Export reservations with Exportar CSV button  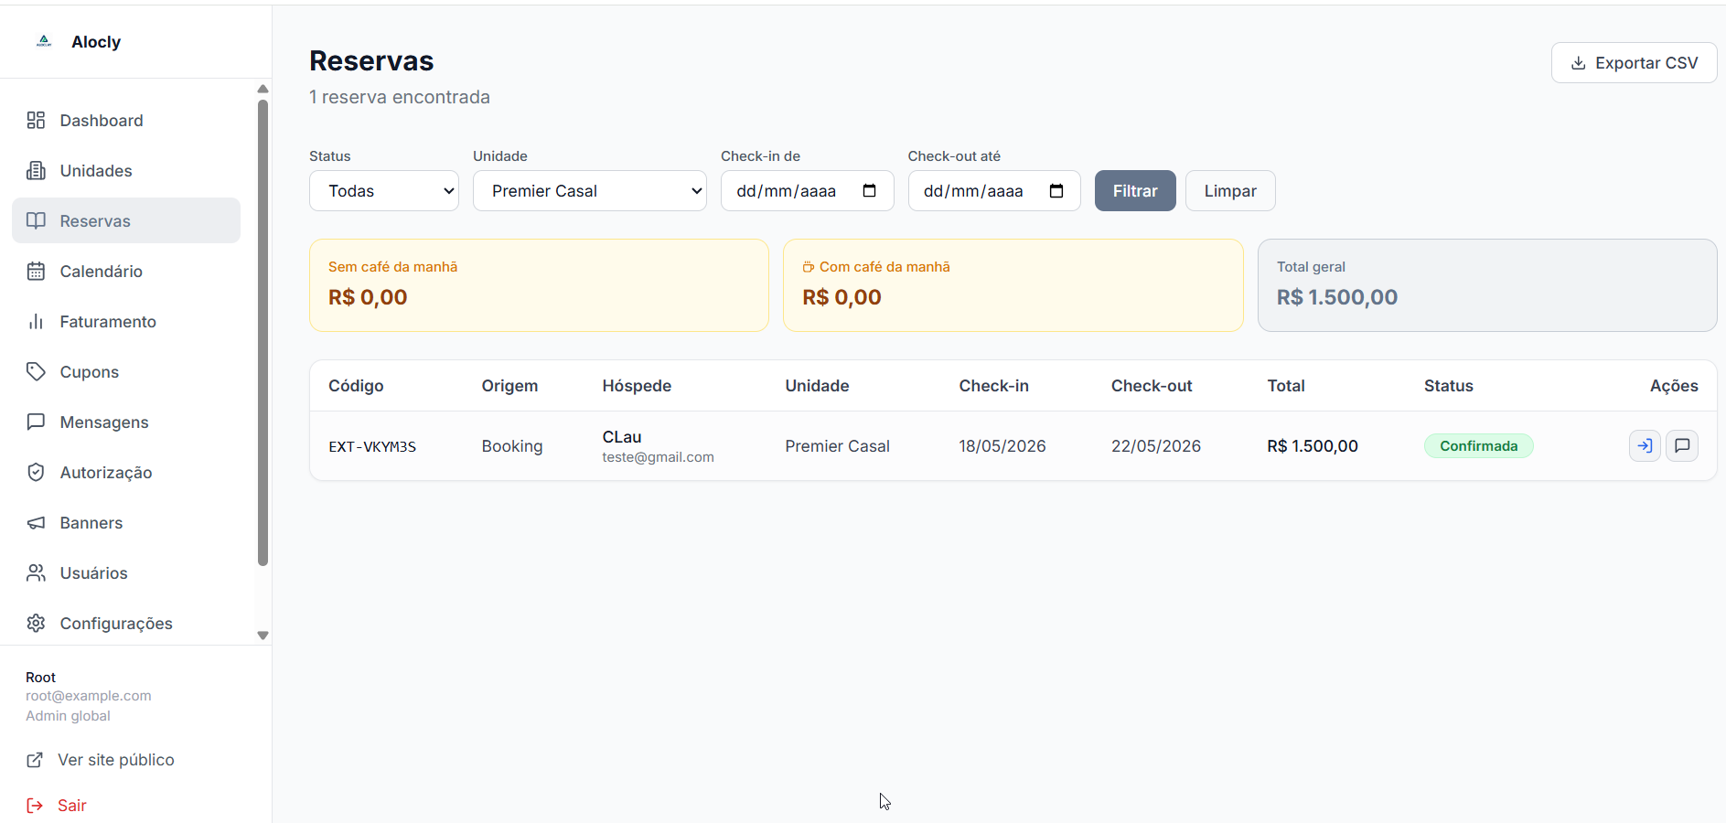pos(1634,62)
